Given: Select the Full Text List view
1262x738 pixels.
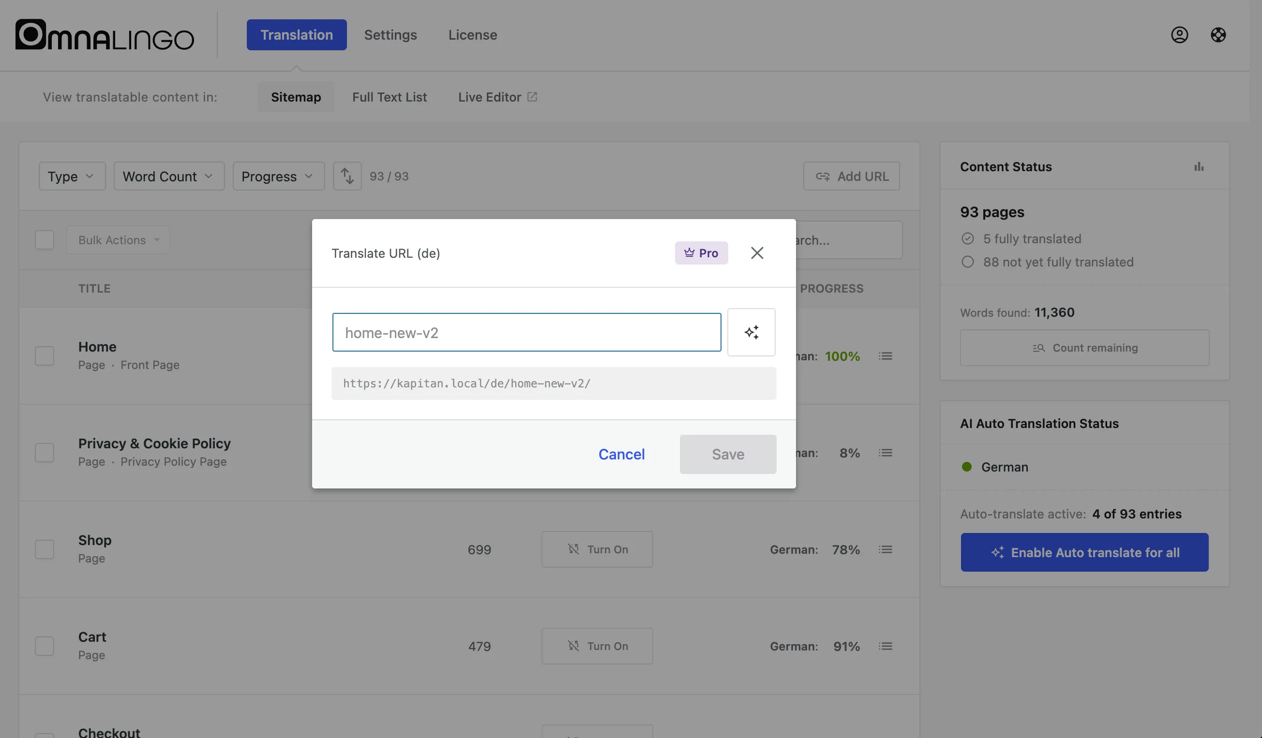Looking at the screenshot, I should pos(389,97).
